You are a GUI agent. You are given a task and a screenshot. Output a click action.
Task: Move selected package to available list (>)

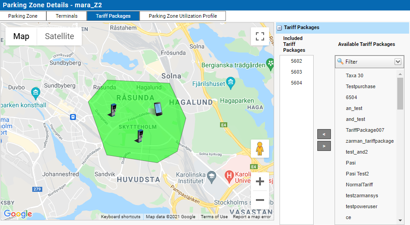(324, 146)
